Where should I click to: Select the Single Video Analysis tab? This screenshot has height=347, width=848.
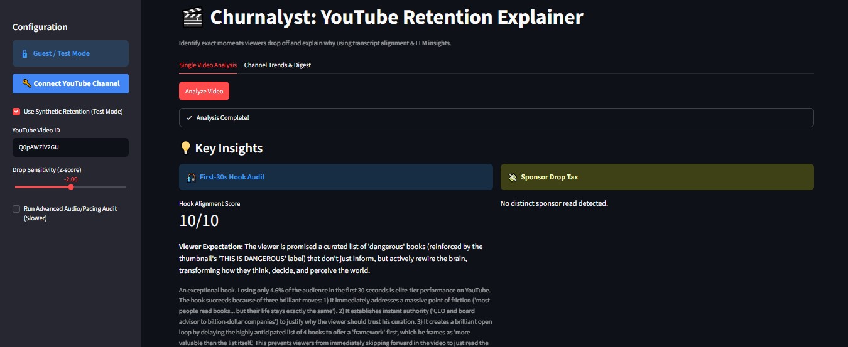208,65
